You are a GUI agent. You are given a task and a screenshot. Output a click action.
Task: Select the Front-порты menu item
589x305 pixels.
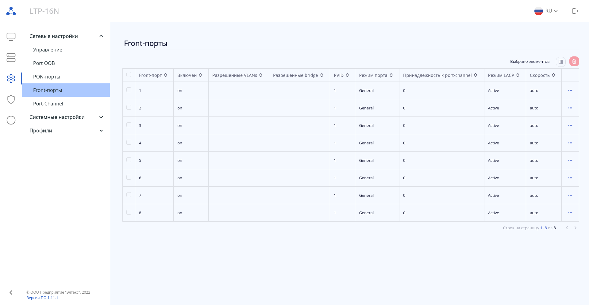pyautogui.click(x=66, y=90)
